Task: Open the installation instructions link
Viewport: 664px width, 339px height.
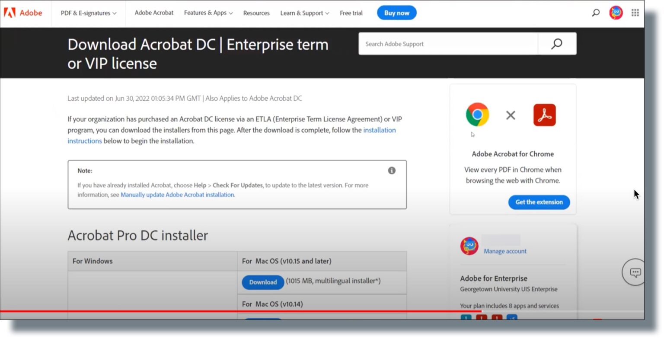Action: (x=380, y=130)
